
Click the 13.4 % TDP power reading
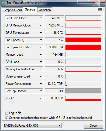tap(54, 84)
